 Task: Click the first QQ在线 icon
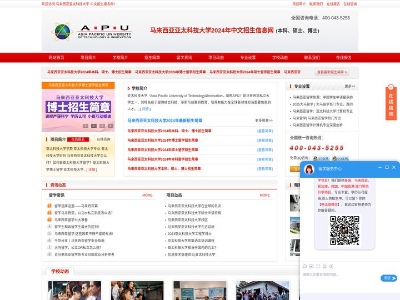click(321, 158)
